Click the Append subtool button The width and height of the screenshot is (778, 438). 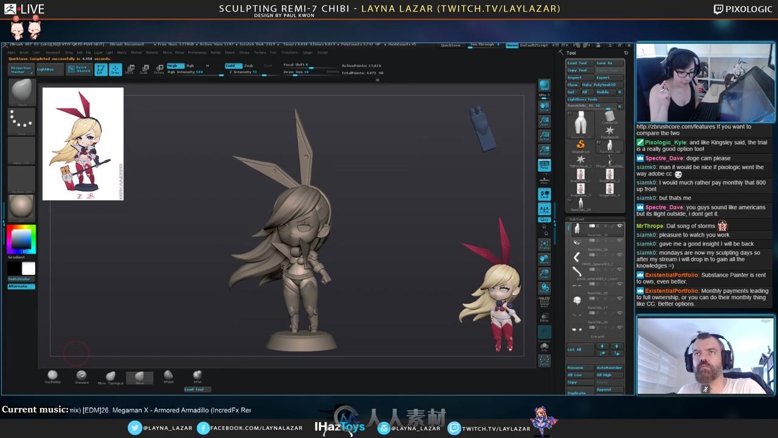tap(609, 389)
